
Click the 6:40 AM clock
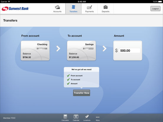tap(82, 1)
